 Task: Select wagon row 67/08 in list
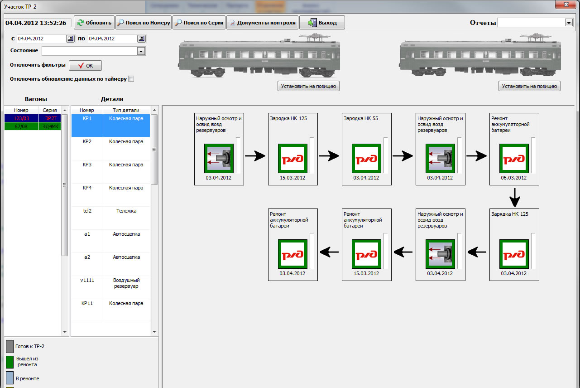(32, 126)
